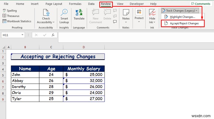Run the Spelling check
Image resolution: width=214 pixels, height=119 pixels.
(9, 10)
